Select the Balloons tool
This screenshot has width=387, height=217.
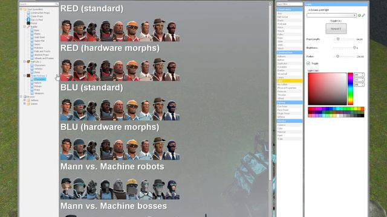290,56
